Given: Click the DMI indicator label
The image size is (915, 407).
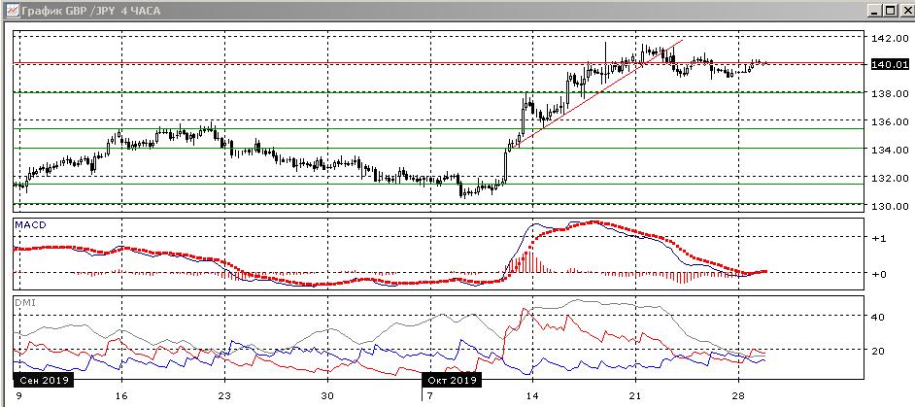Looking at the screenshot, I should 25,302.
